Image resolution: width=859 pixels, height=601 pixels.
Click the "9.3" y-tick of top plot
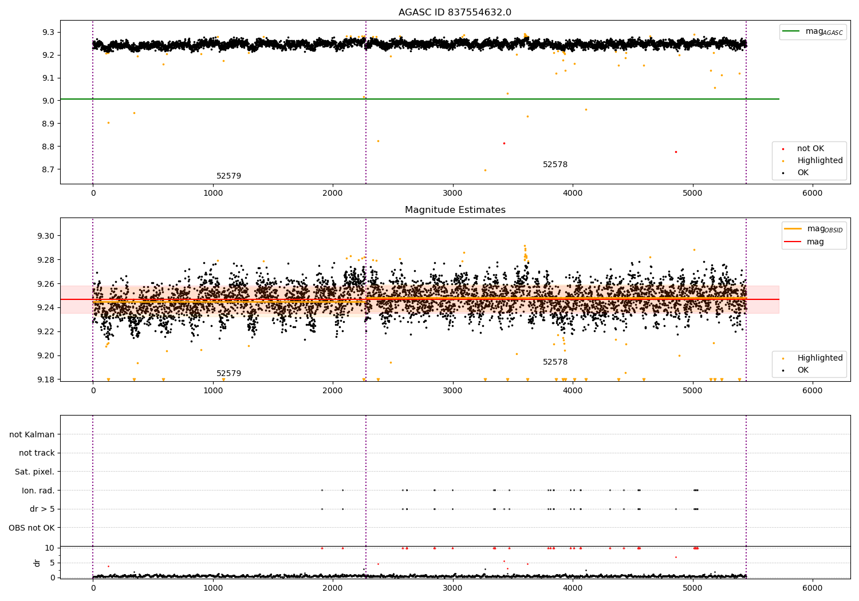pyautogui.click(x=48, y=32)
